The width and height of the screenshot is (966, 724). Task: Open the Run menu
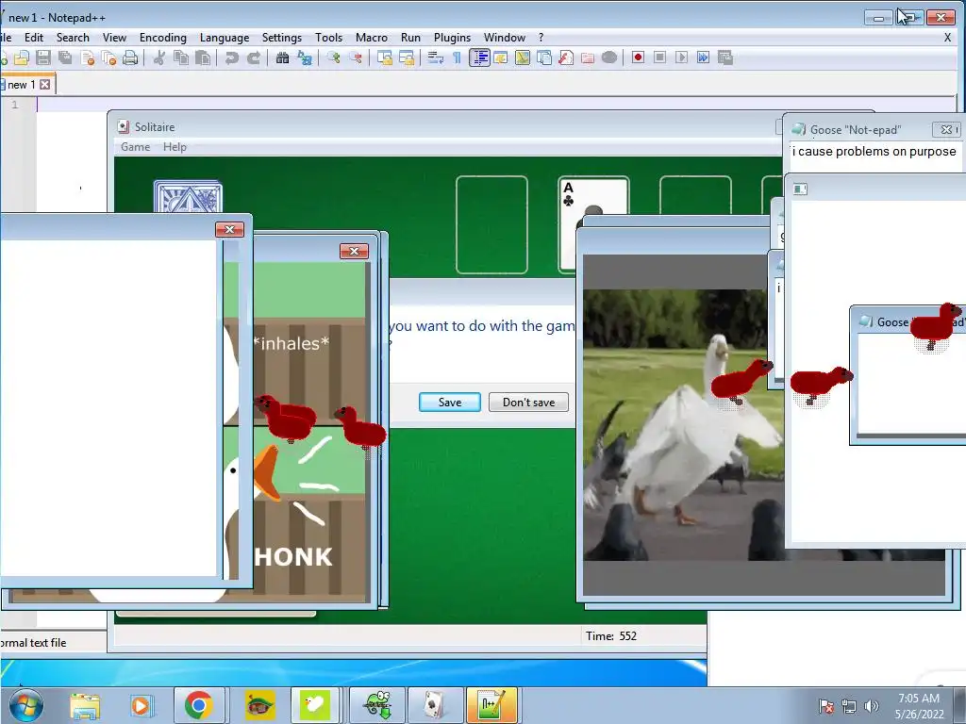pyautogui.click(x=410, y=38)
